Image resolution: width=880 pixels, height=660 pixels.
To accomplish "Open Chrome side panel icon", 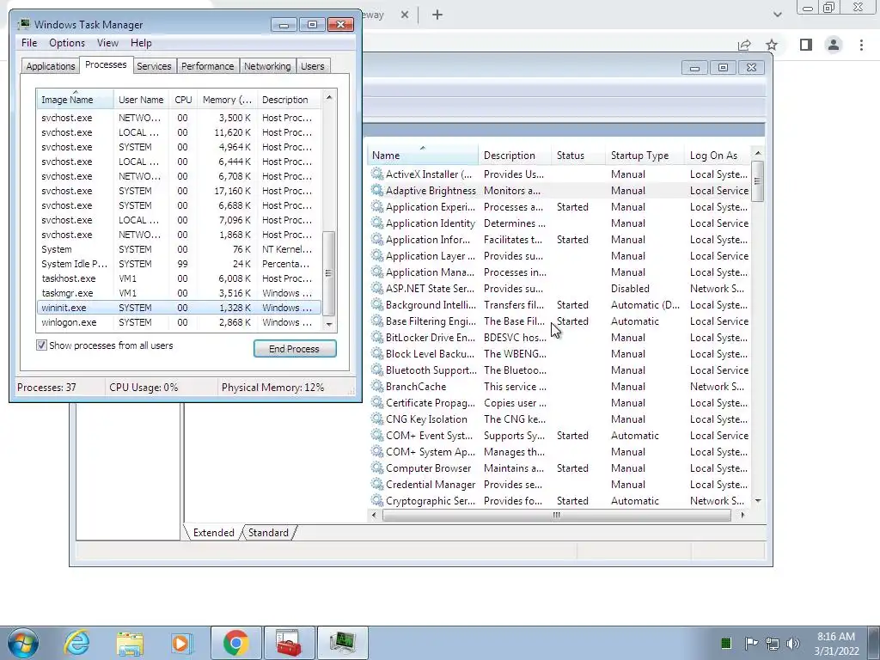I will (806, 45).
